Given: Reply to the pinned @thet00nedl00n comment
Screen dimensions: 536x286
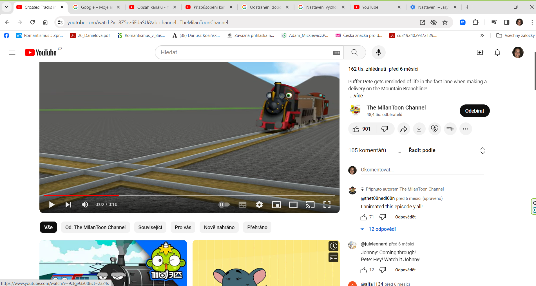Looking at the screenshot, I should [405, 217].
